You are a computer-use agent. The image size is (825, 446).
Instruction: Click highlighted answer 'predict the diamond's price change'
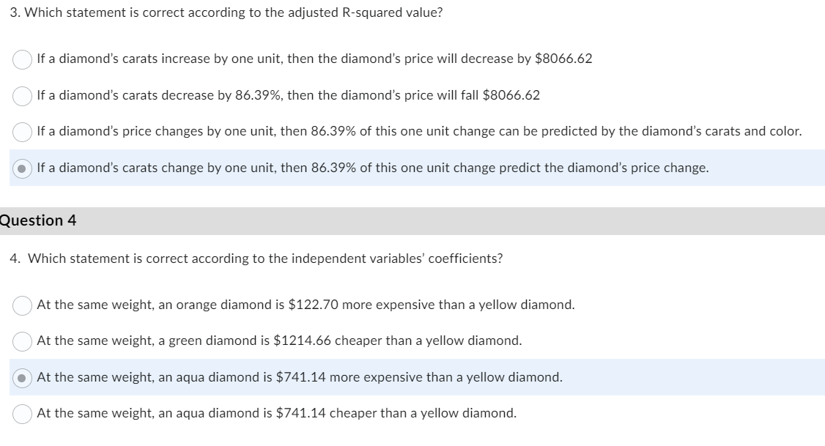(x=372, y=168)
